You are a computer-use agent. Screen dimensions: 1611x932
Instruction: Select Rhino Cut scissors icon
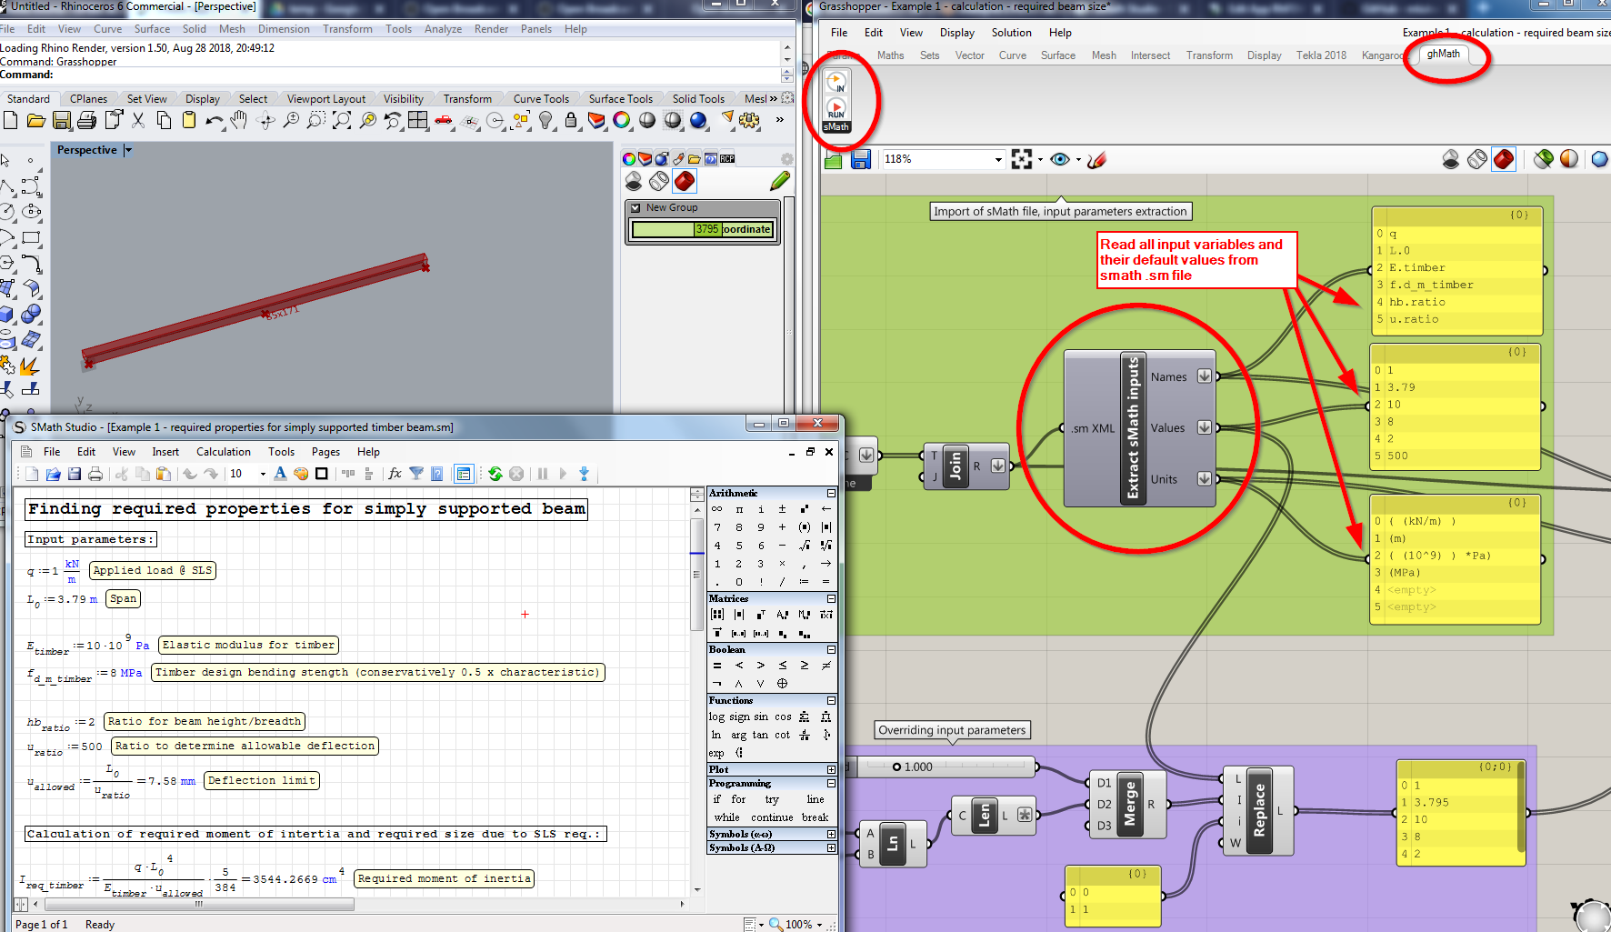(x=138, y=120)
